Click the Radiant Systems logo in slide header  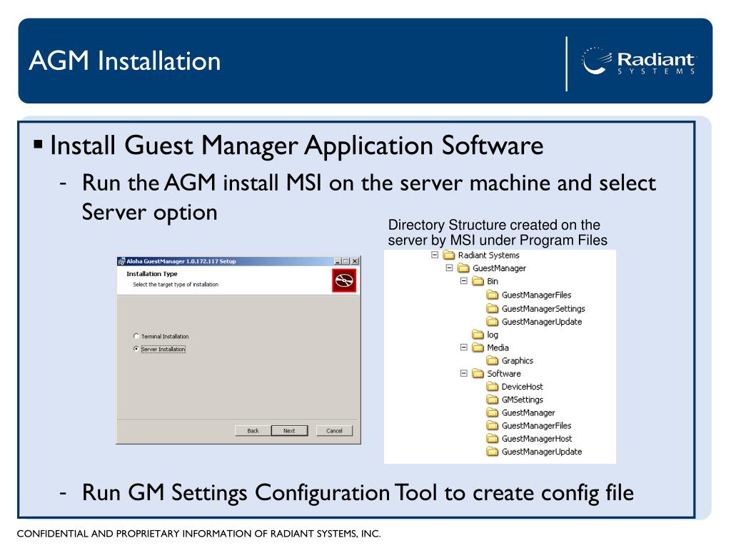tap(640, 64)
